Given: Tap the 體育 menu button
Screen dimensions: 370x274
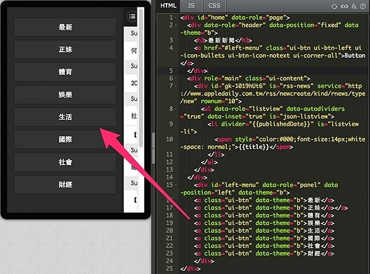Looking at the screenshot, I should (65, 72).
